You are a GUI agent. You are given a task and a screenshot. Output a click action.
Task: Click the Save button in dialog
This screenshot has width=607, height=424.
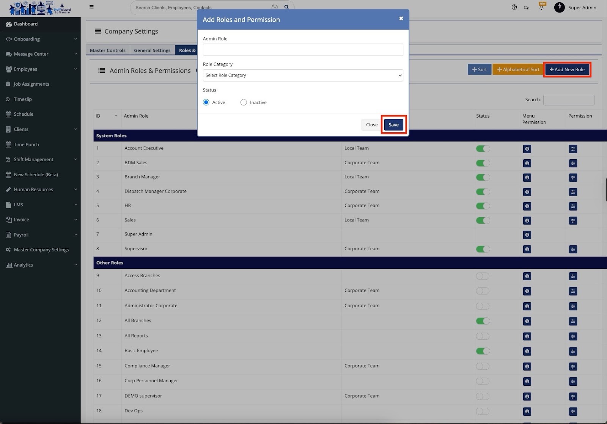click(393, 125)
